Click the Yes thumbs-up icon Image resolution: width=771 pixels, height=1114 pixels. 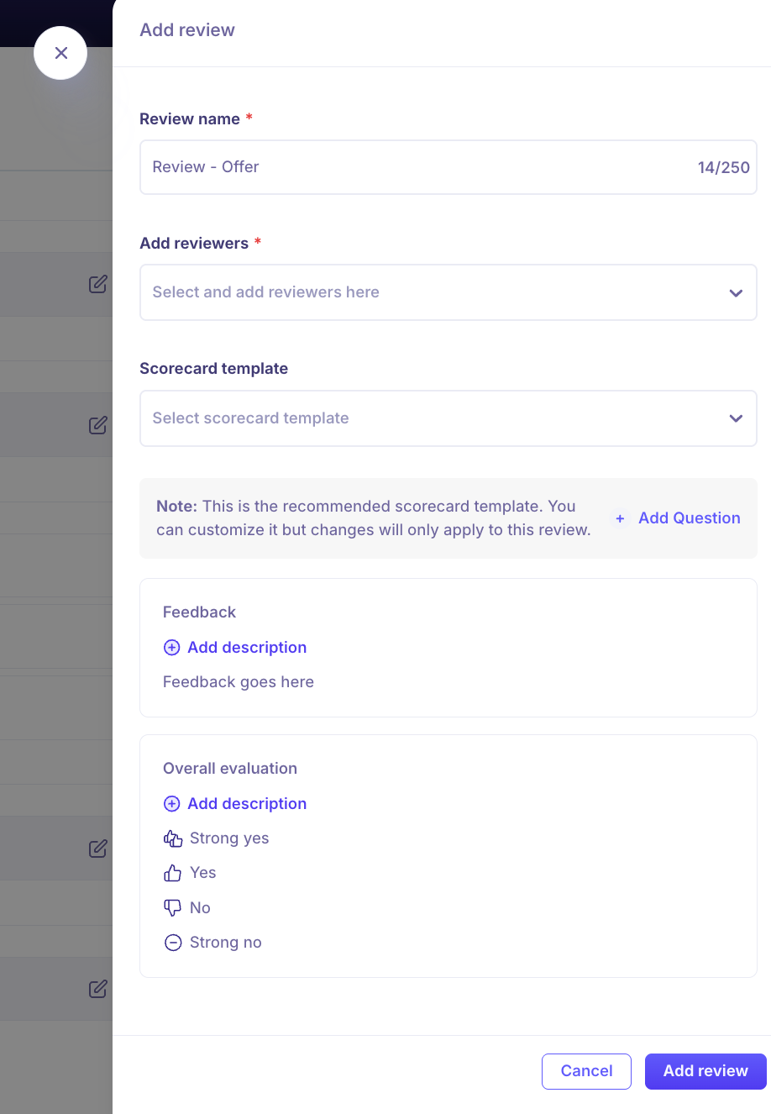(x=173, y=873)
